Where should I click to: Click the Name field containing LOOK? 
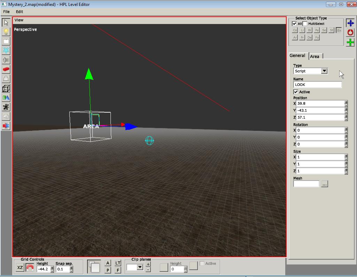pyautogui.click(x=317, y=85)
